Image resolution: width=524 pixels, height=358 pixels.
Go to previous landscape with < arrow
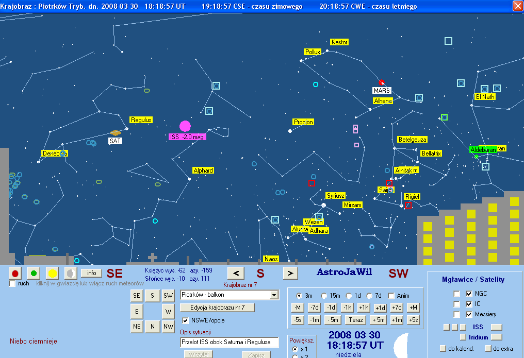click(x=236, y=273)
